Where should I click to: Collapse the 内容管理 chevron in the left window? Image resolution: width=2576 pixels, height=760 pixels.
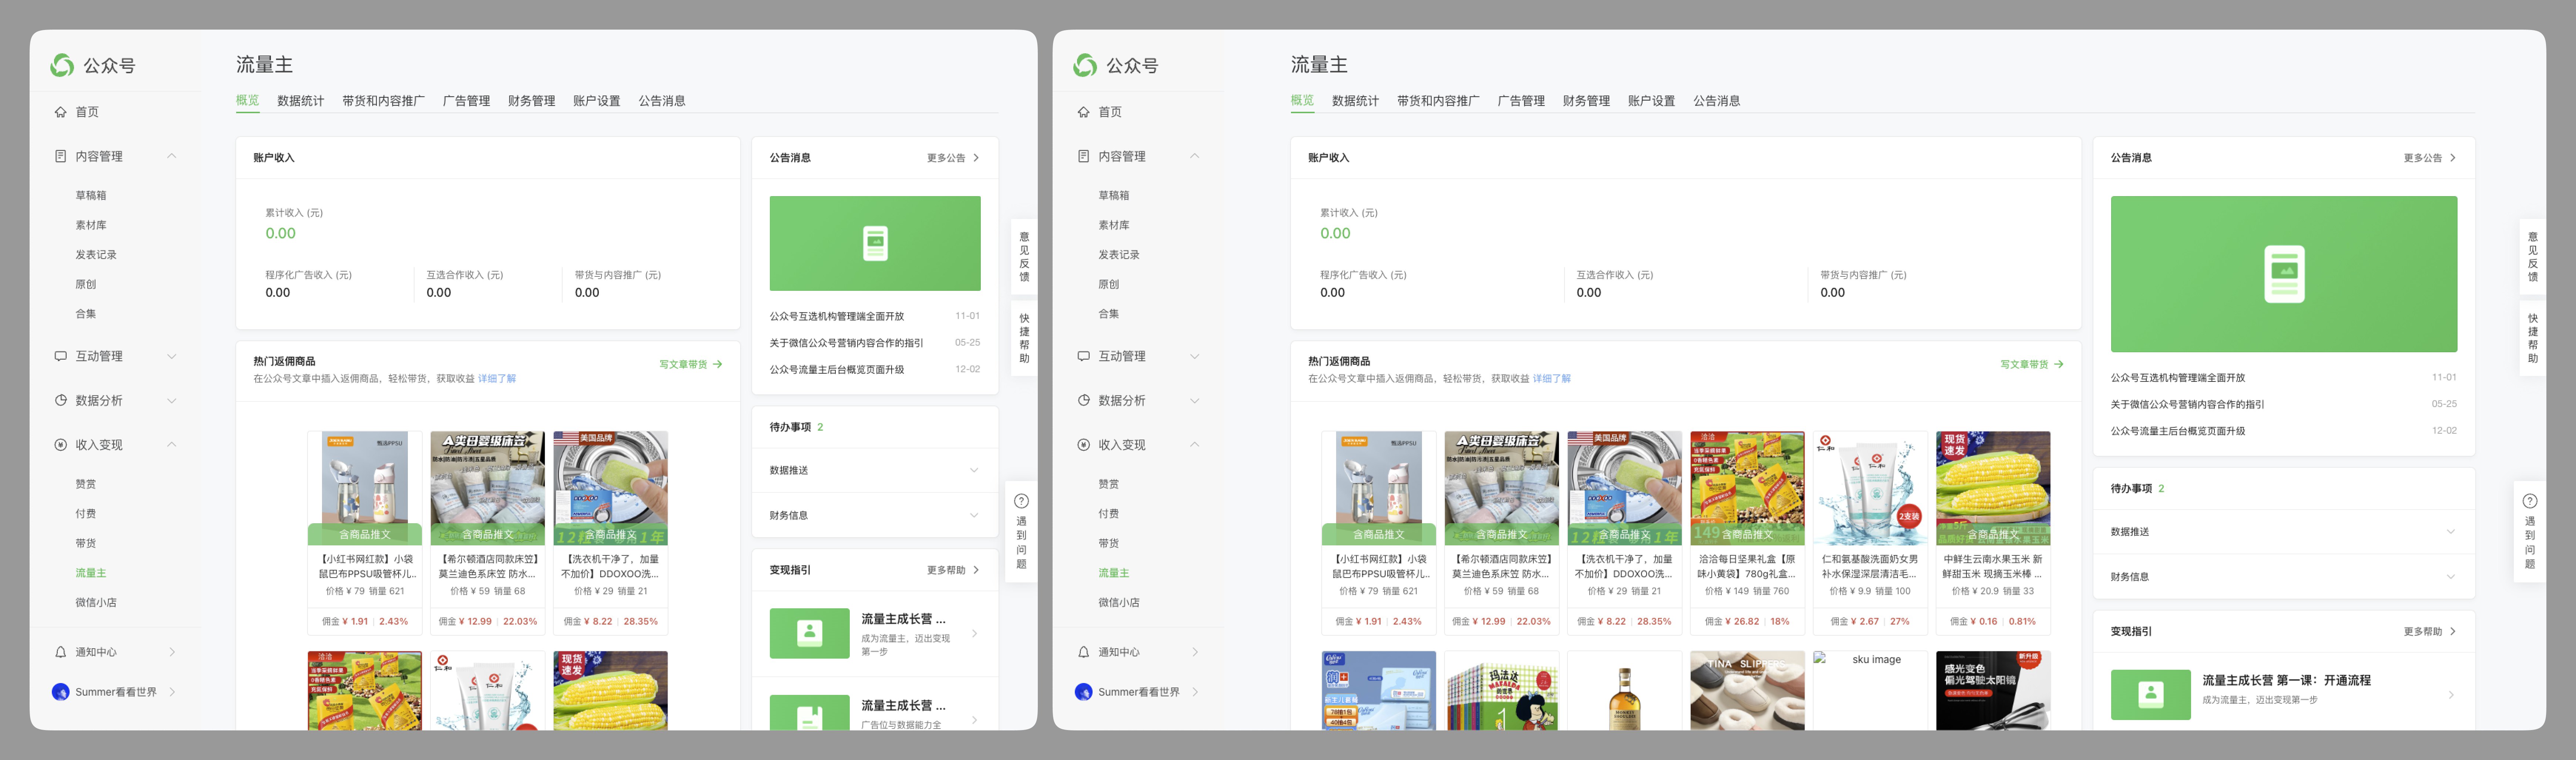(172, 156)
